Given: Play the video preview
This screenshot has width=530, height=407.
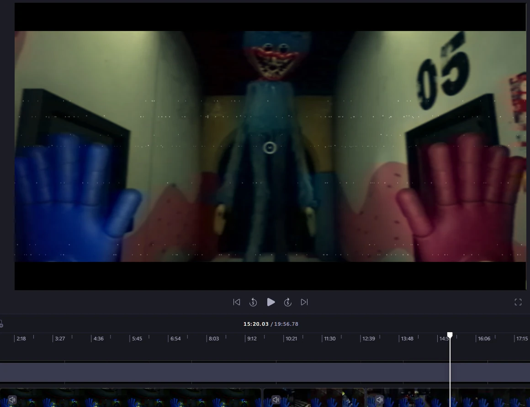Looking at the screenshot, I should pyautogui.click(x=271, y=302).
